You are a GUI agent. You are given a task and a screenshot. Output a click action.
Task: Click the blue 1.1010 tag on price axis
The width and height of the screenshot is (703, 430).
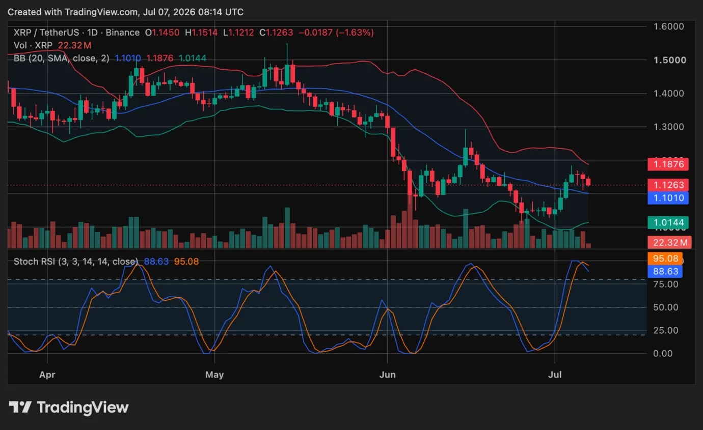(668, 198)
